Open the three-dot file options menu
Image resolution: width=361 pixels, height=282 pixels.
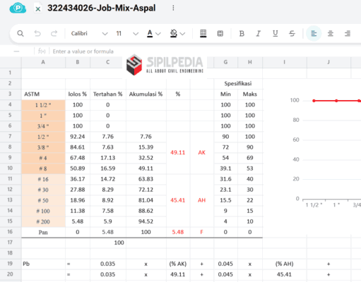pos(173,8)
